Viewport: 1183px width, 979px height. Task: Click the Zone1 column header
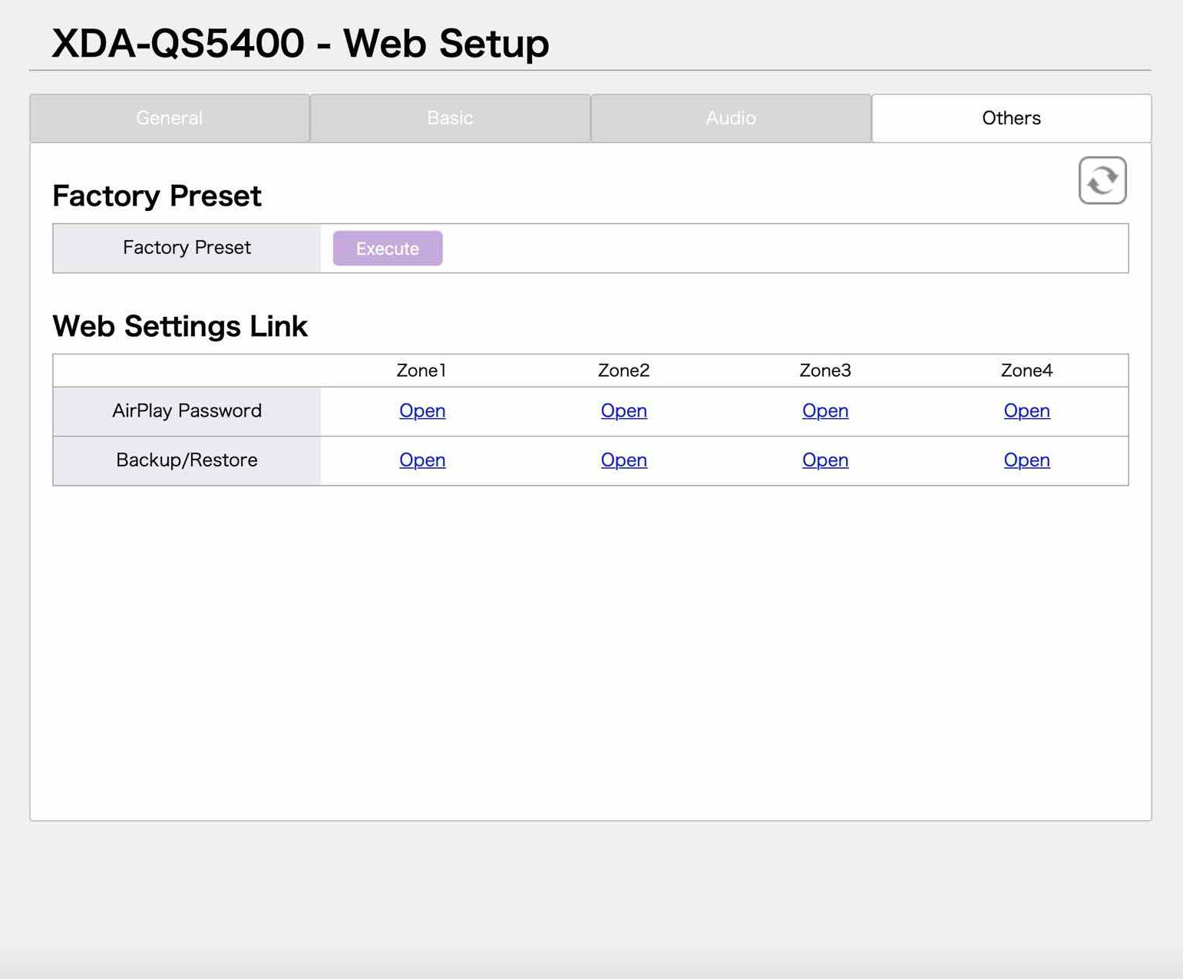pyautogui.click(x=421, y=371)
